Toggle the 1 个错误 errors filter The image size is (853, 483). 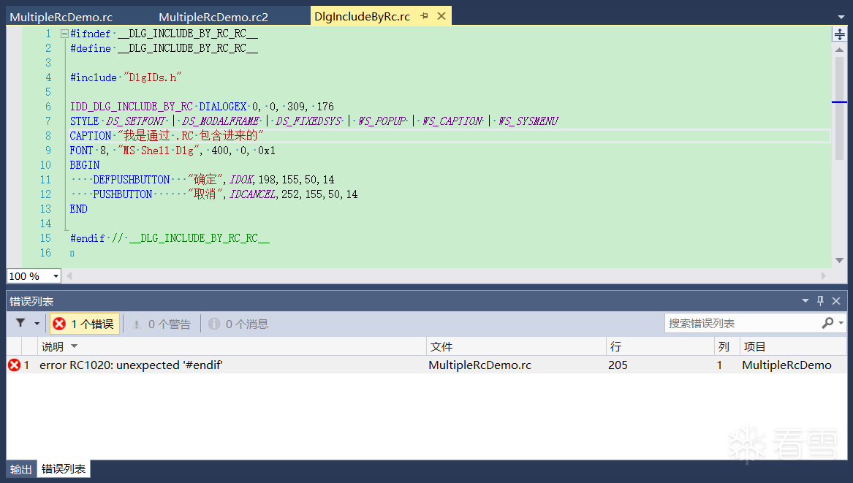pos(84,324)
